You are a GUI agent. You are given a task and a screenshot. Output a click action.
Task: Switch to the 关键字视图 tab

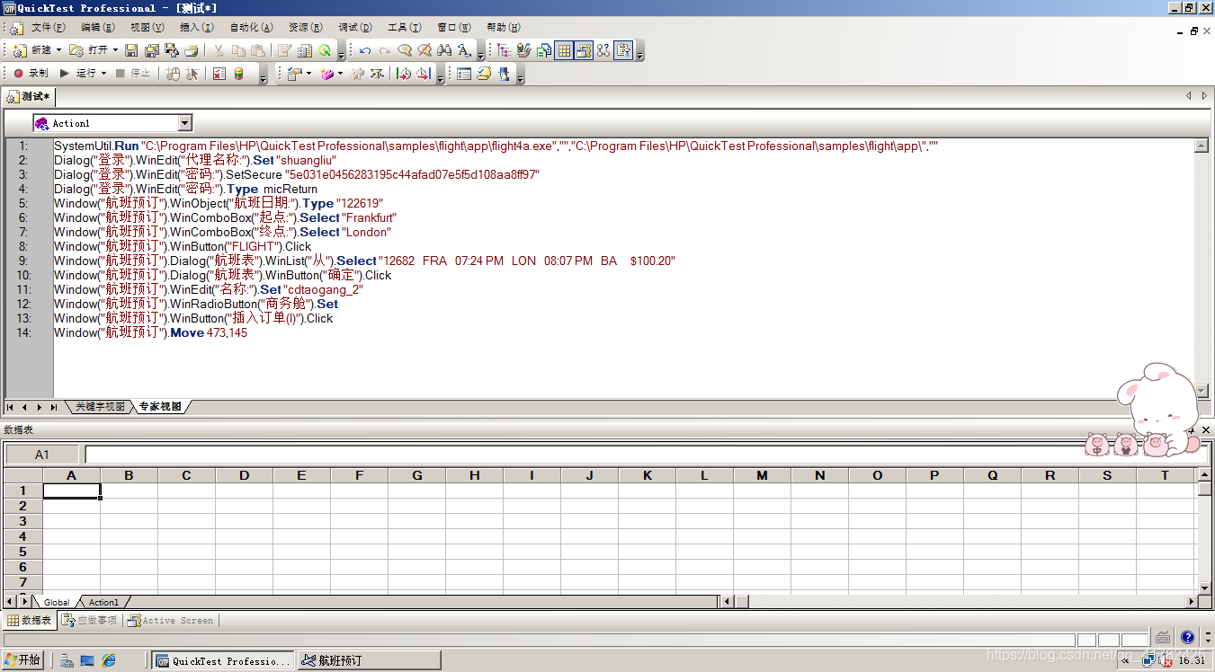coord(100,407)
